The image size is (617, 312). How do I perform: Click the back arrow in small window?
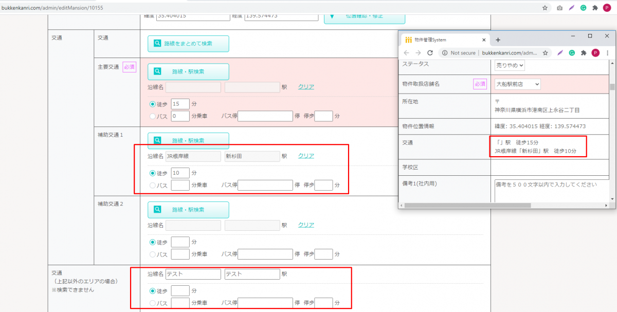tap(406, 53)
